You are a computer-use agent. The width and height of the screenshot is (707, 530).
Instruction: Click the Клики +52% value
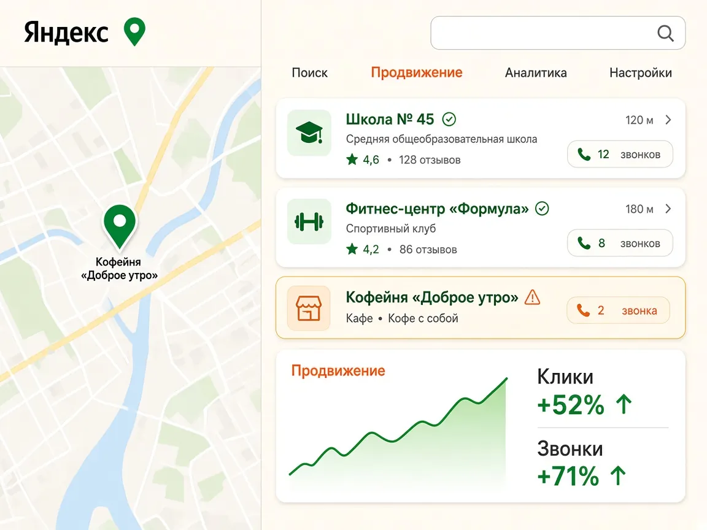570,405
